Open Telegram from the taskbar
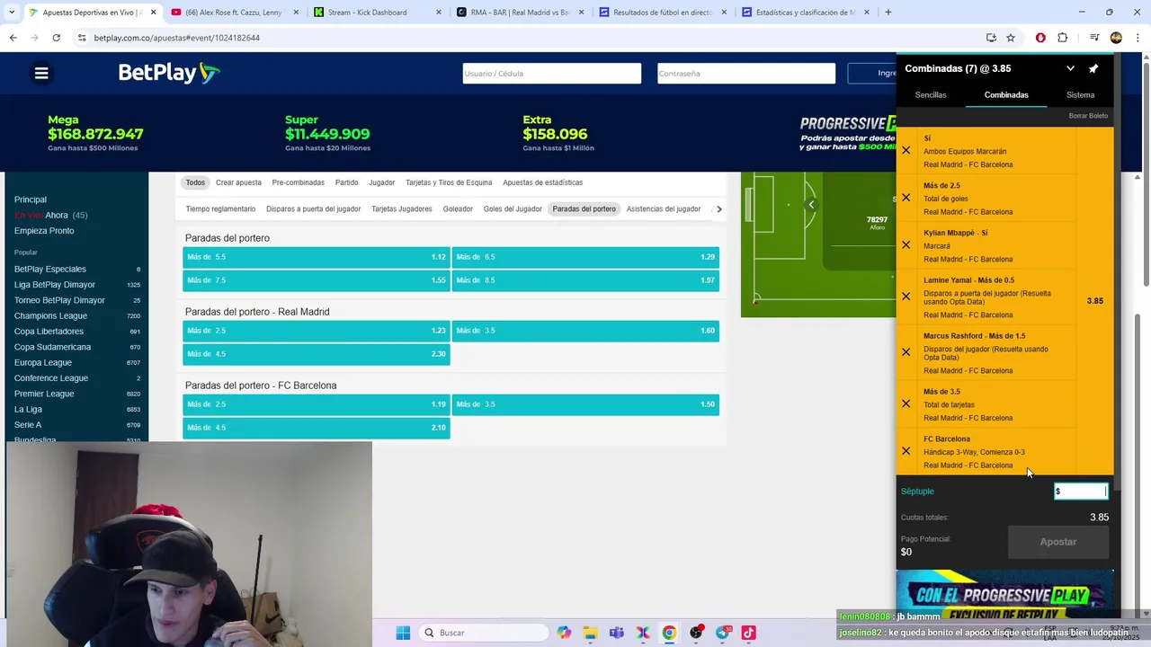 723,633
